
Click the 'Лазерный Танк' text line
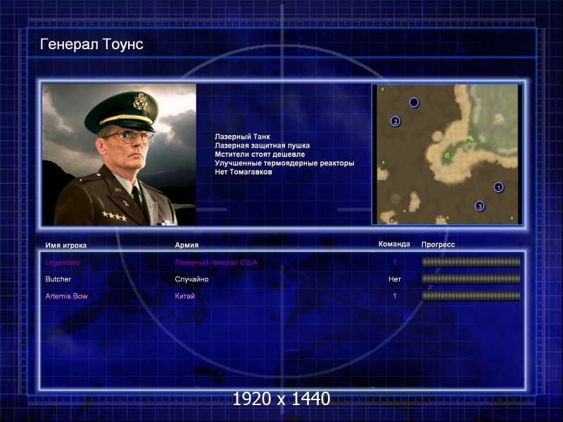242,136
